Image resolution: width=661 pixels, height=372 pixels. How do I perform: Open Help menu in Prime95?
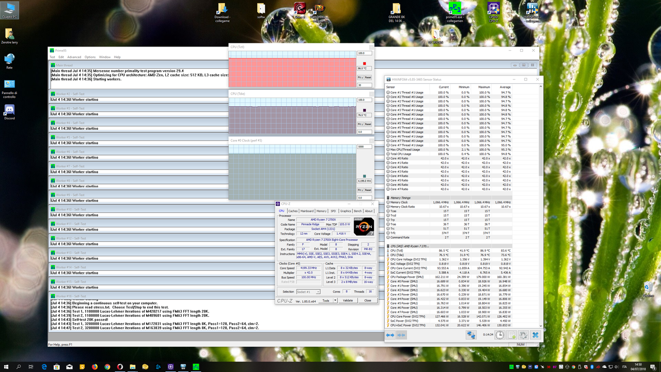(x=117, y=57)
